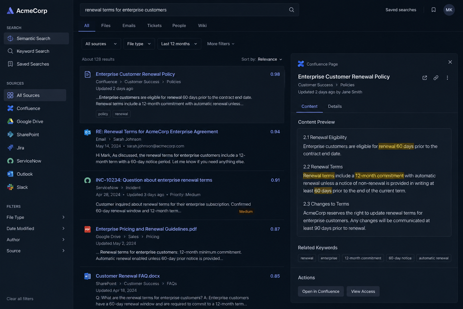463x309 pixels.
Task: Click the copy link icon in preview panel
Action: (x=436, y=78)
